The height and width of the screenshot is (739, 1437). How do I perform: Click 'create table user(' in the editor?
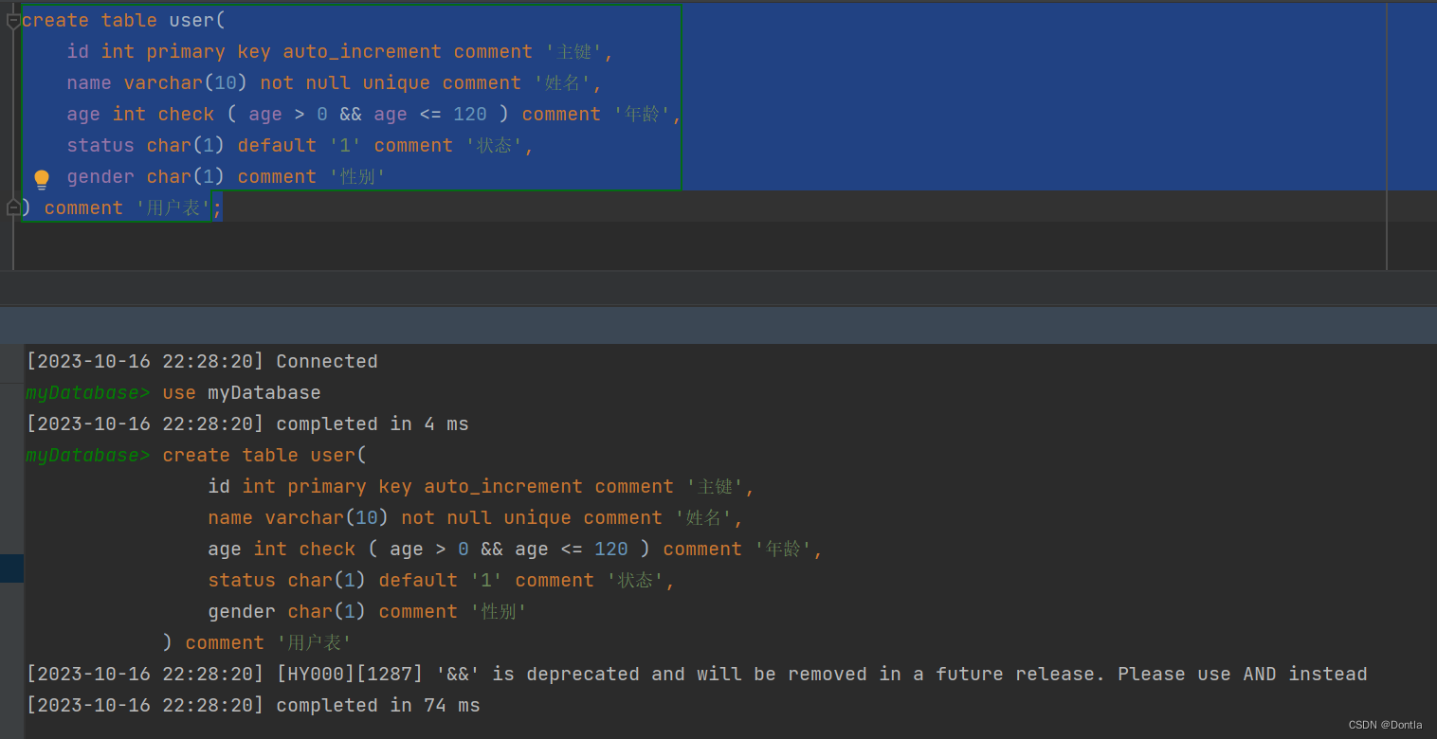123,20
